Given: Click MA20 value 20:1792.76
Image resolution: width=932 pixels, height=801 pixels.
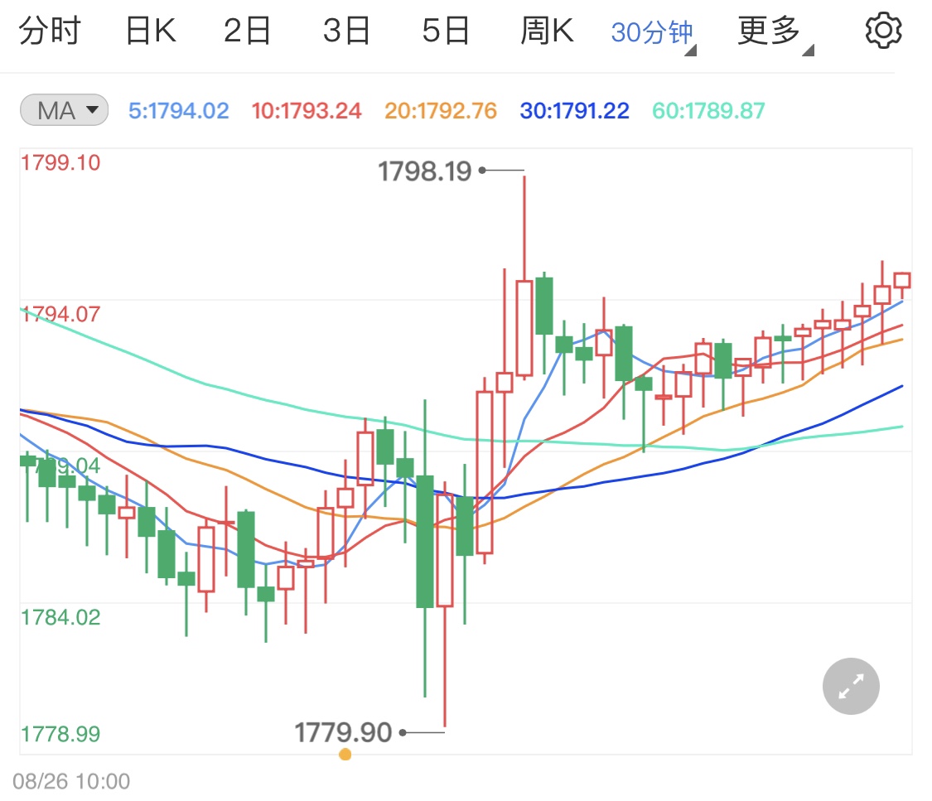Looking at the screenshot, I should [x=441, y=110].
